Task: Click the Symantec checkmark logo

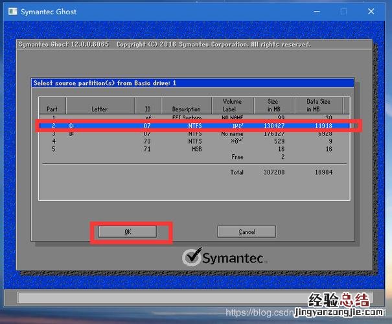Action: tap(192, 257)
